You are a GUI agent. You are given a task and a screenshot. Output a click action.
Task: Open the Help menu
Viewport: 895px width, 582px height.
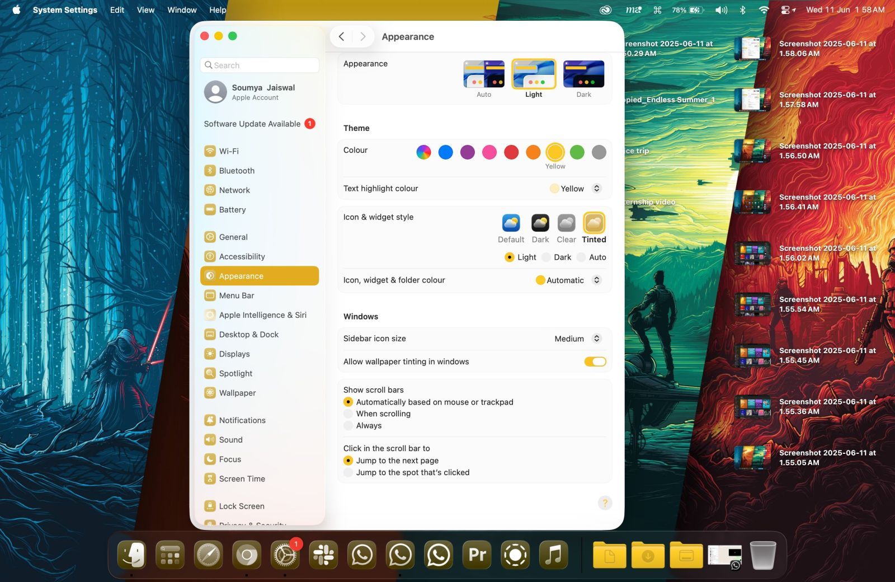218,10
